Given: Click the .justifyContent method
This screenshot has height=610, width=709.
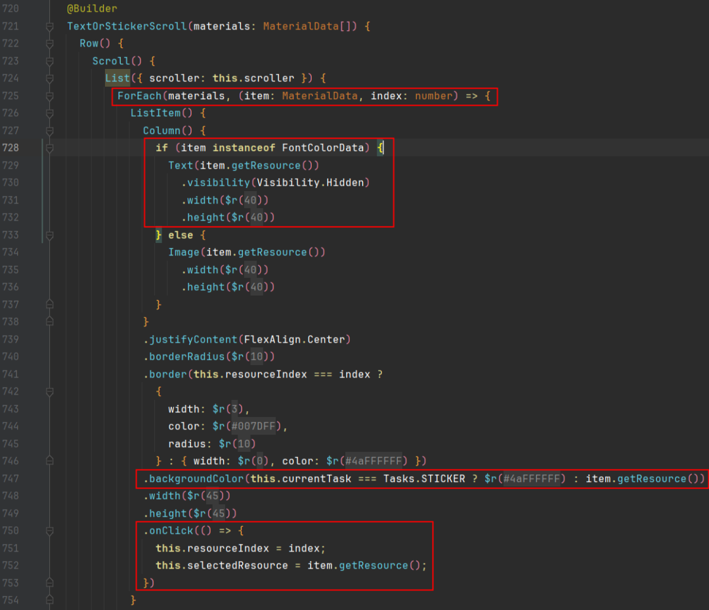Looking at the screenshot, I should [190, 339].
